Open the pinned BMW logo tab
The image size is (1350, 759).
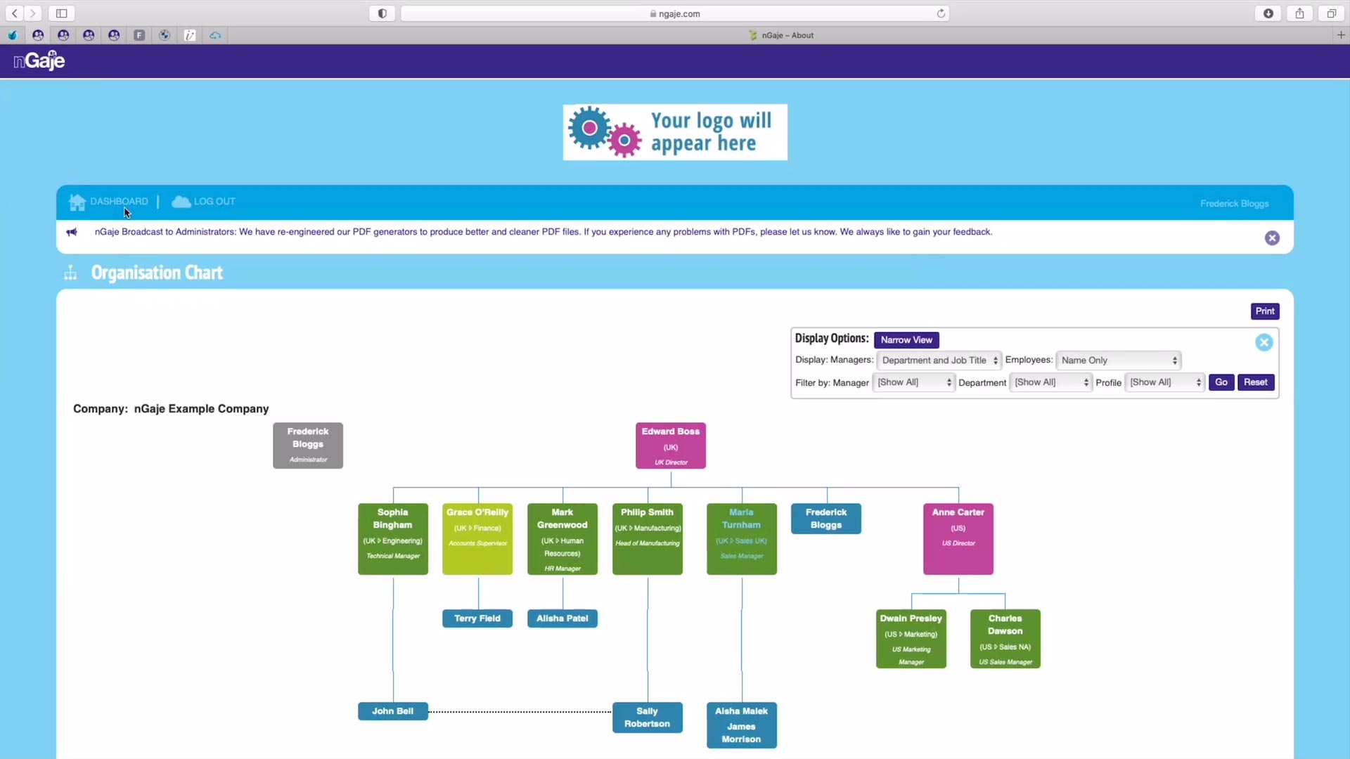pyautogui.click(x=165, y=35)
